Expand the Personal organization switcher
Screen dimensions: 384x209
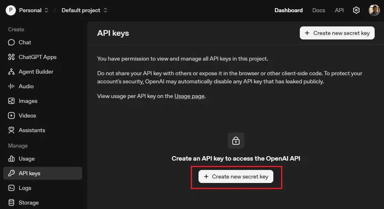point(27,10)
